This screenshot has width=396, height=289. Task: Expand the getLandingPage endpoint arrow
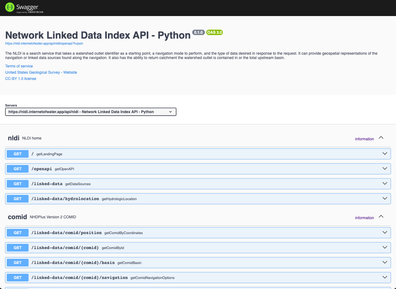tap(385, 154)
